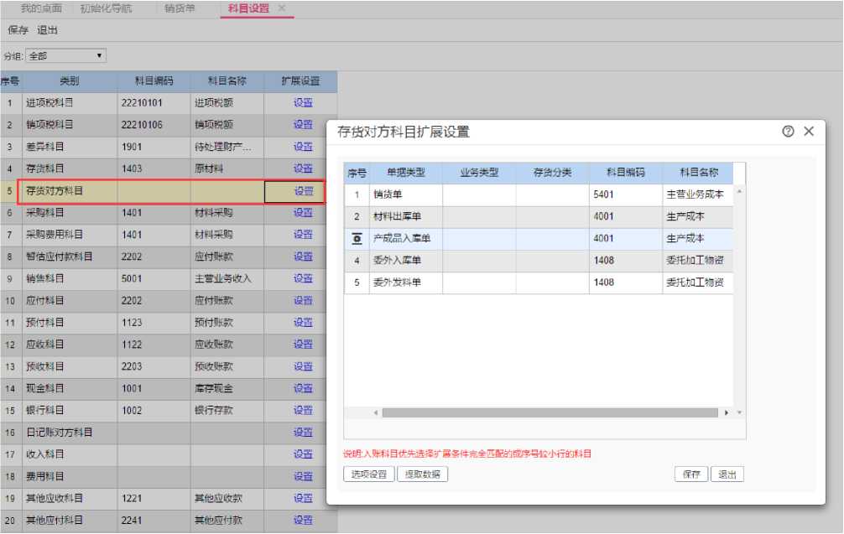Click 保存 in the top toolbar
Screen dimensions: 844x534
18,30
